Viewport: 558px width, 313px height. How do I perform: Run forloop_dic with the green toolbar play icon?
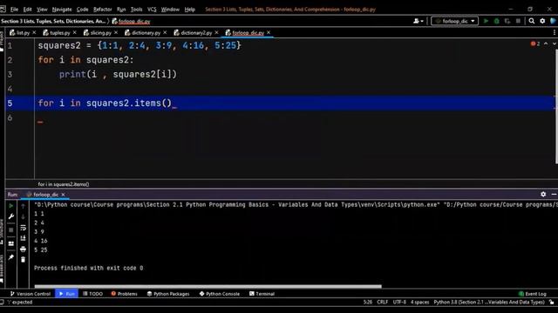(486, 21)
